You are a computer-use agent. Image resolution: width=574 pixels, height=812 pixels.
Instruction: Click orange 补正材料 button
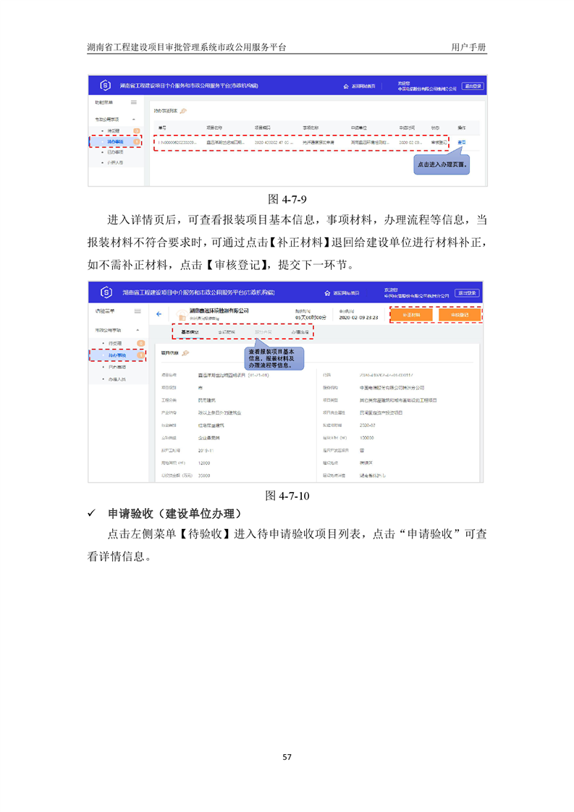click(x=411, y=314)
